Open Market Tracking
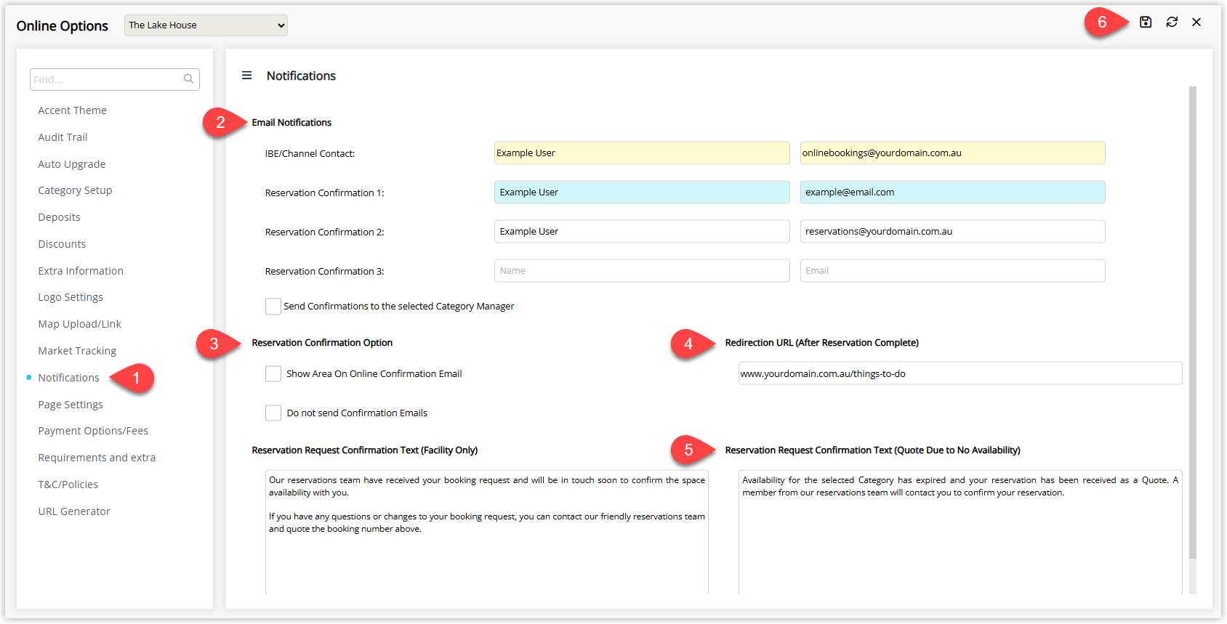1227x624 pixels. point(77,351)
